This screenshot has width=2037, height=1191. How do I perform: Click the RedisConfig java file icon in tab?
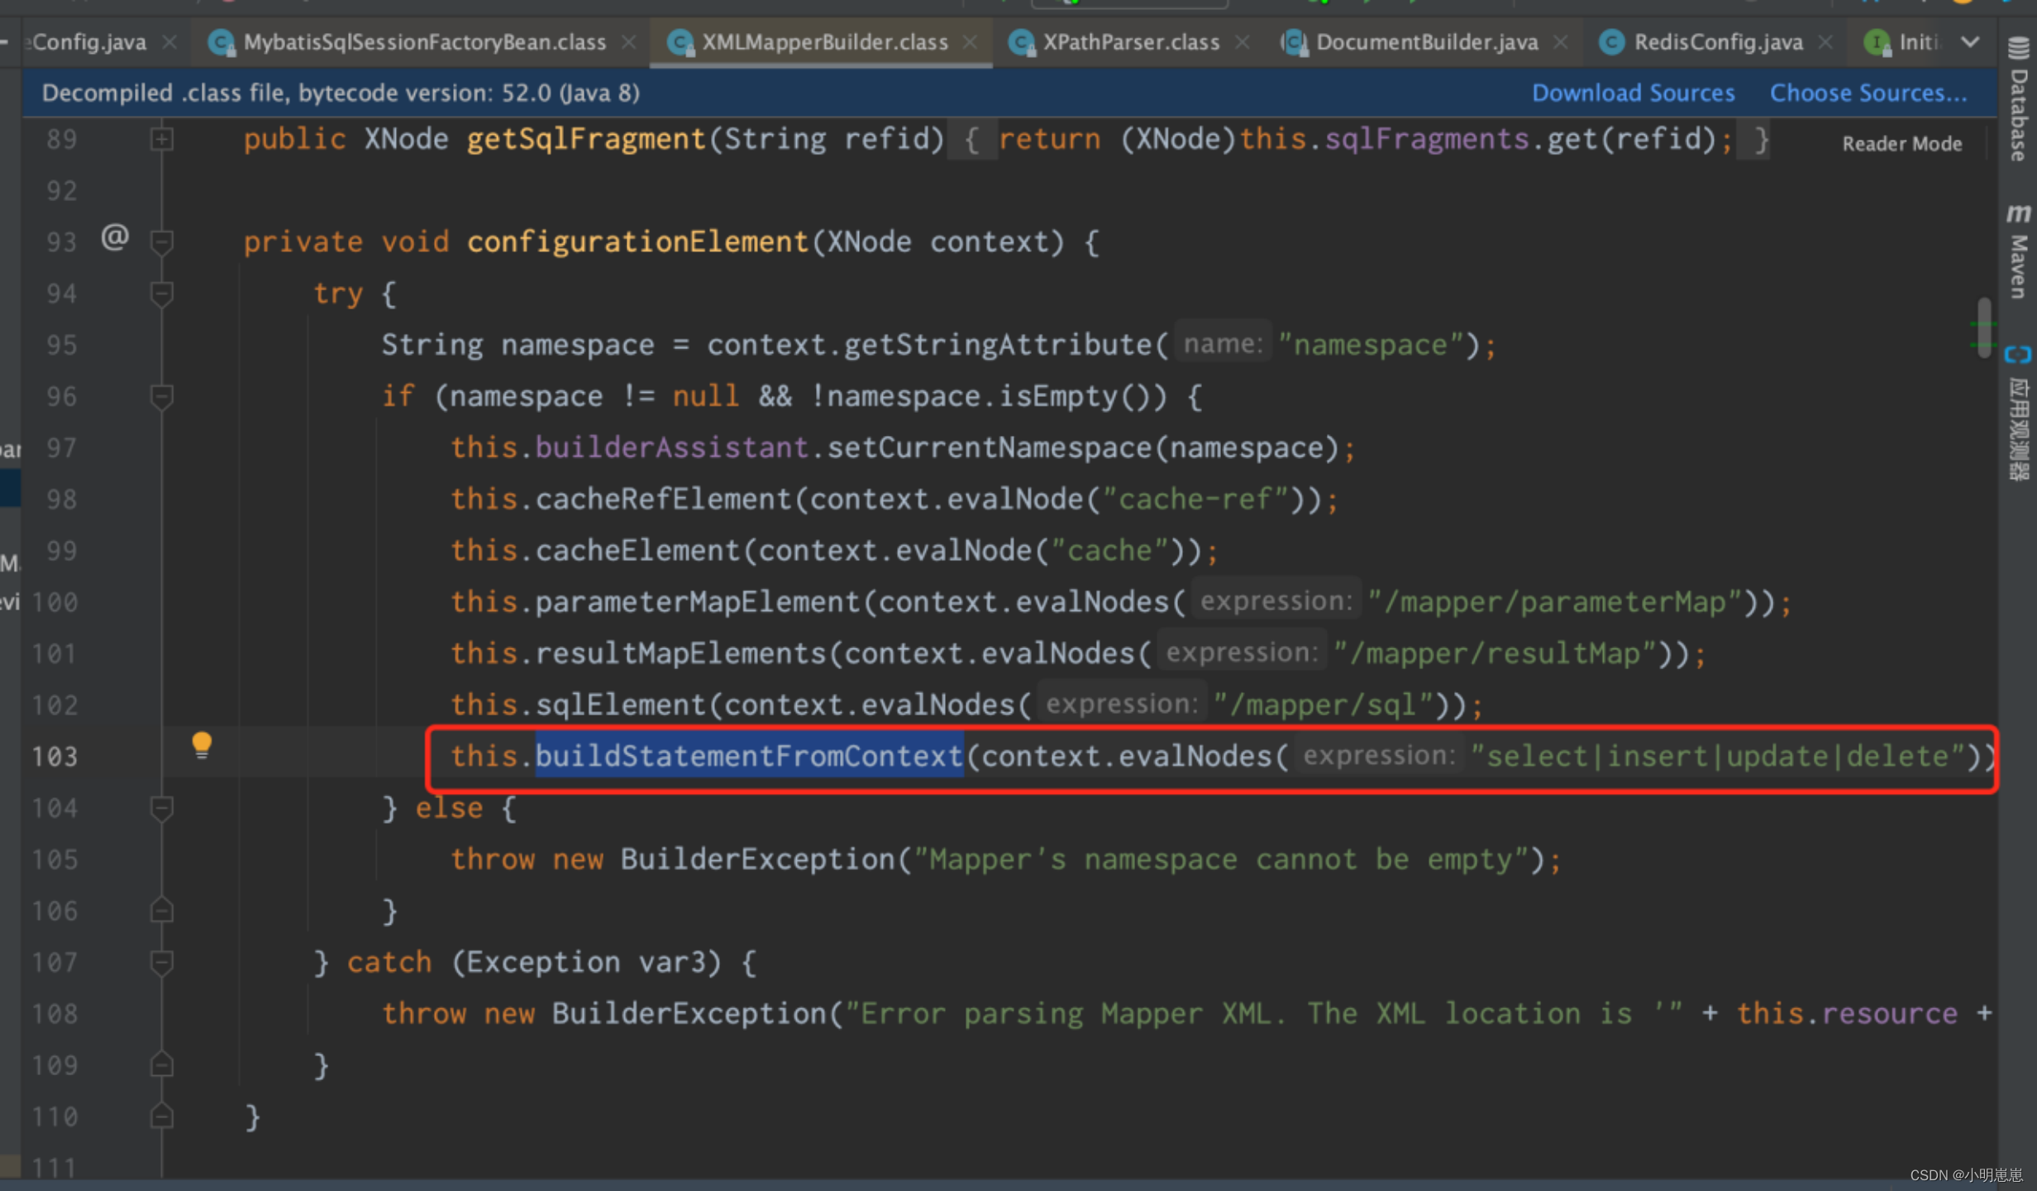(1611, 42)
